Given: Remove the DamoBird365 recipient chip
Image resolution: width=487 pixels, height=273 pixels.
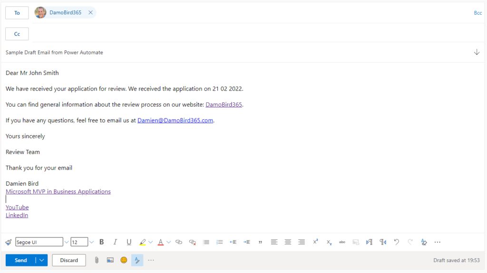Looking at the screenshot, I should click(90, 12).
